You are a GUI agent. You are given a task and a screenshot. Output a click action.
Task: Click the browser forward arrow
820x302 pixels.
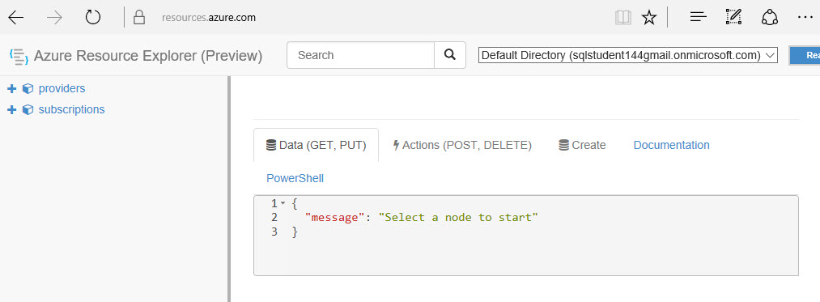[54, 18]
